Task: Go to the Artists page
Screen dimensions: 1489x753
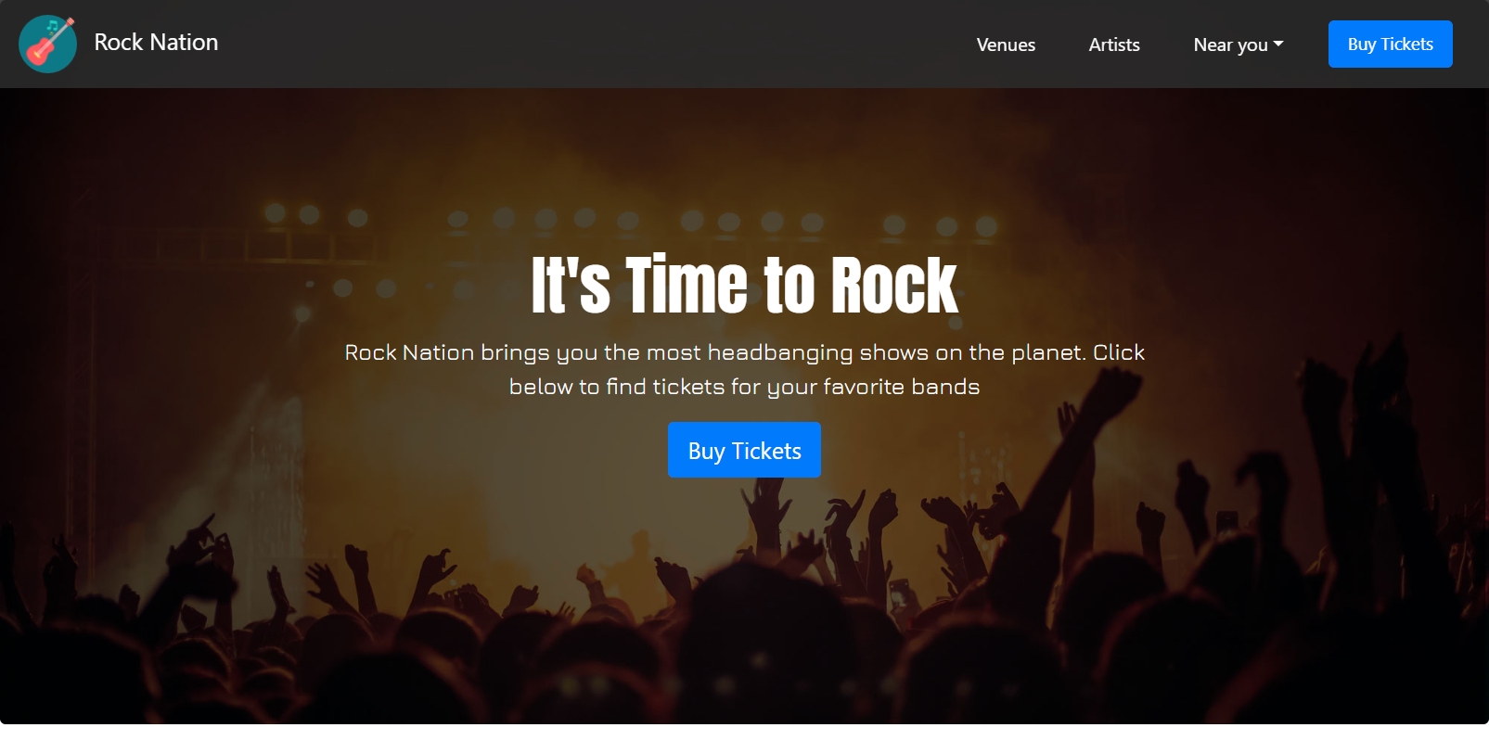Action: 1114,45
